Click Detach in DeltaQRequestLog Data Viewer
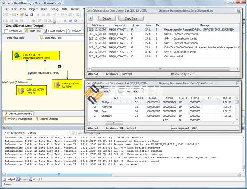The height and width of the screenshot is (189, 247). coord(107,18)
